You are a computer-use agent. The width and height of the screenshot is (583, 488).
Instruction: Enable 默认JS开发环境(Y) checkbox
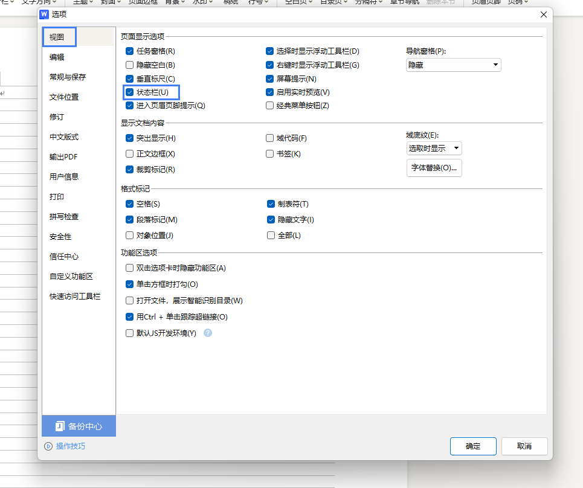pyautogui.click(x=129, y=333)
